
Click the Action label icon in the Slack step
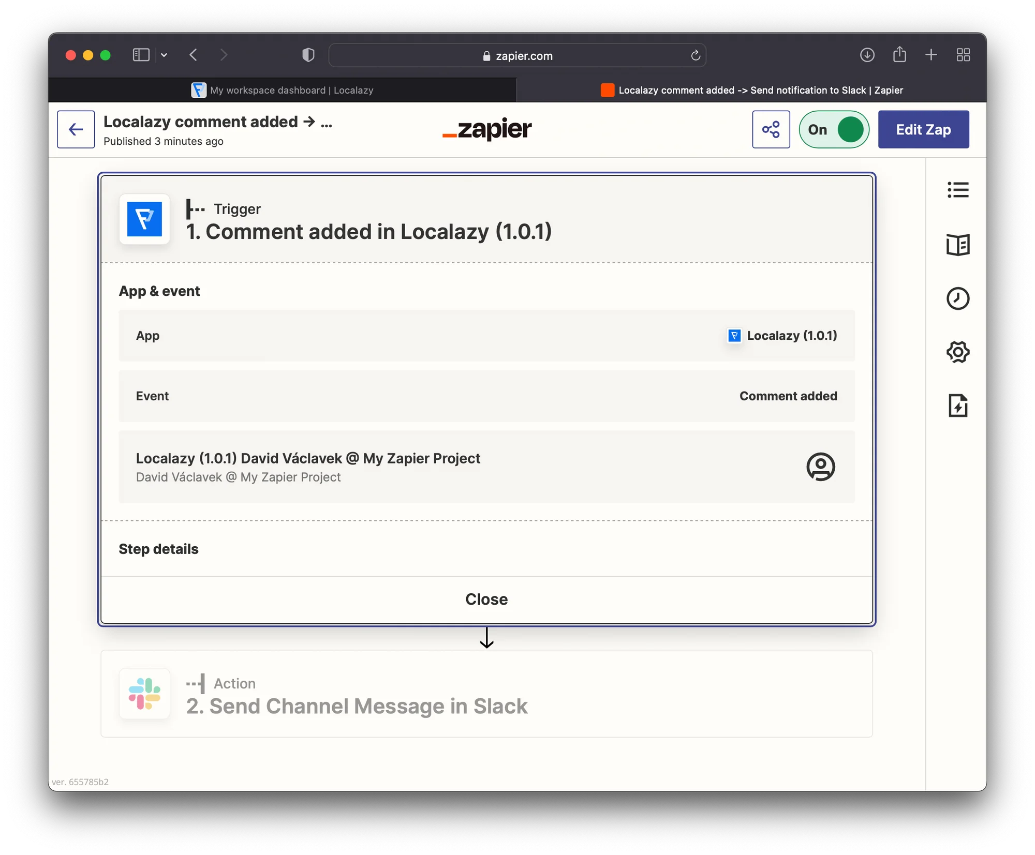tap(196, 683)
